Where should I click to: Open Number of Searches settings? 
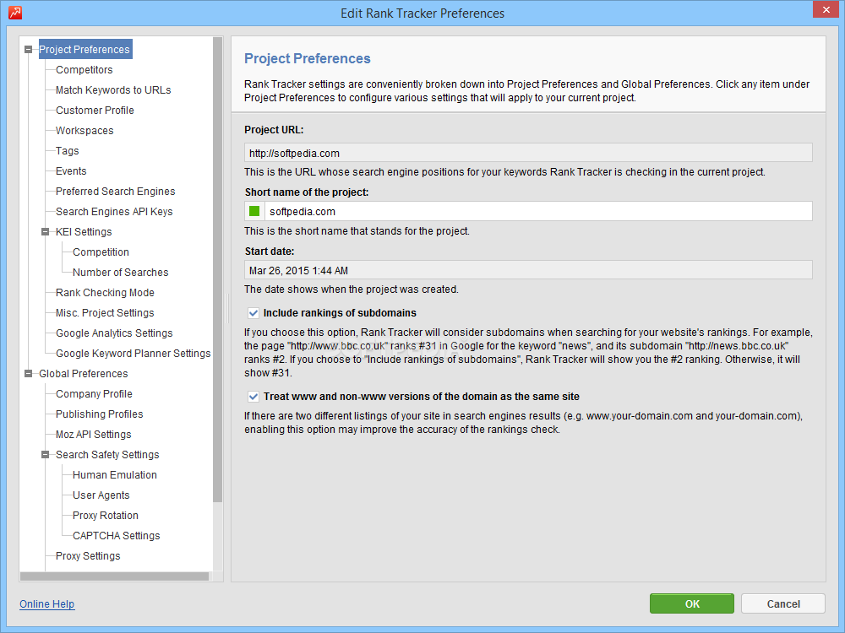point(120,273)
